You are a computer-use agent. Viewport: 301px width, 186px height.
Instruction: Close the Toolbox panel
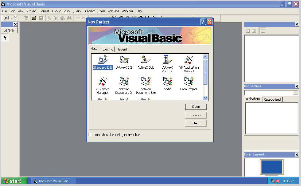[x=15, y=24]
